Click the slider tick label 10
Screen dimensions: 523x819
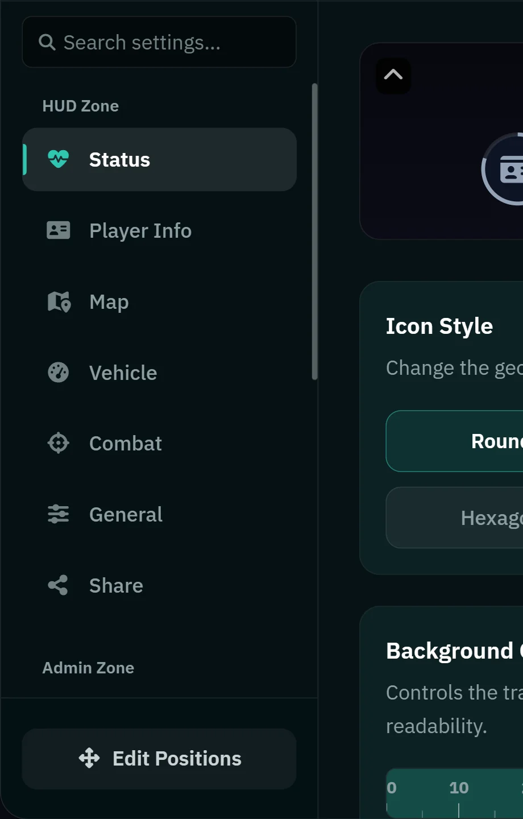pyautogui.click(x=459, y=788)
